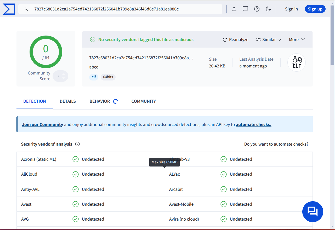The image size is (335, 230).
Task: Click the Sign in link
Action: [291, 9]
